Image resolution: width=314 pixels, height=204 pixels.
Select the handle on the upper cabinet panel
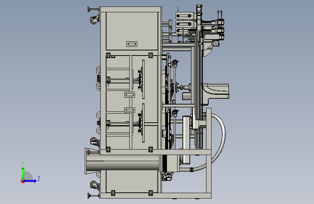tap(132, 44)
